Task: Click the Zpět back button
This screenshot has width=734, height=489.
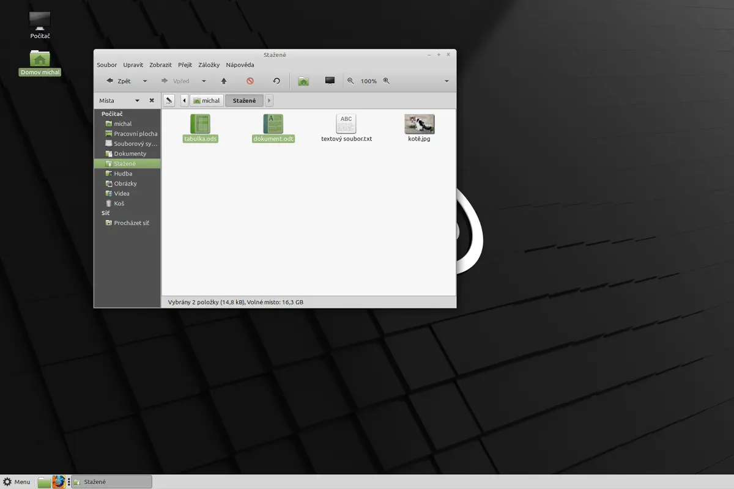Action: click(119, 81)
